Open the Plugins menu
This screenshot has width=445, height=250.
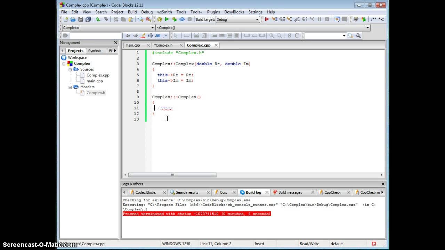(x=213, y=12)
